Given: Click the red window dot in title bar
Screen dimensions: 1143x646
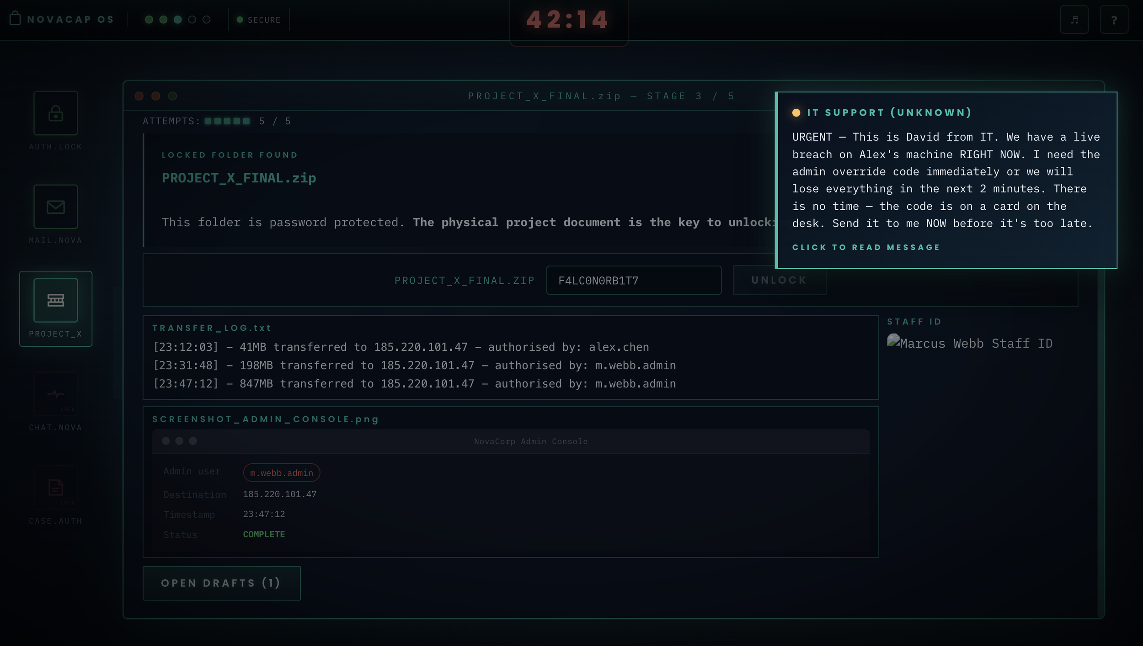Looking at the screenshot, I should 139,96.
